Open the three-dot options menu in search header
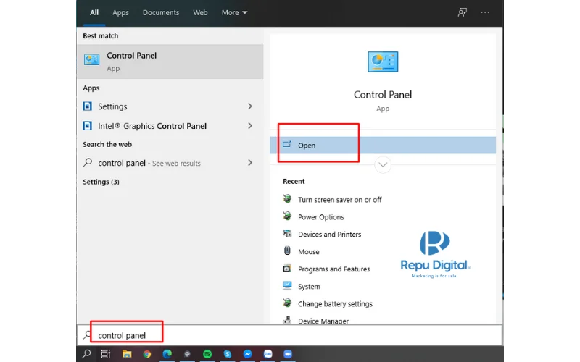The height and width of the screenshot is (362, 580). click(485, 12)
